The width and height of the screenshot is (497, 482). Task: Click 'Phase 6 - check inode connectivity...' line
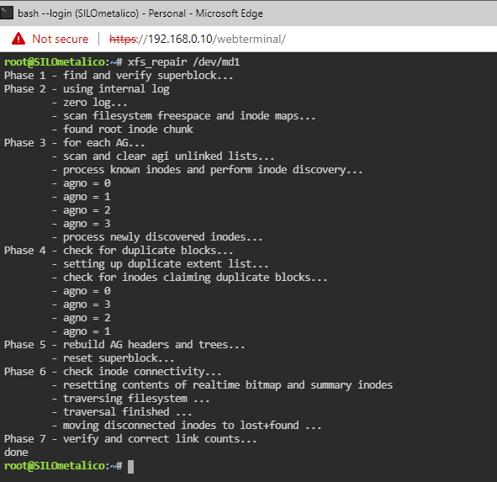pos(113,372)
